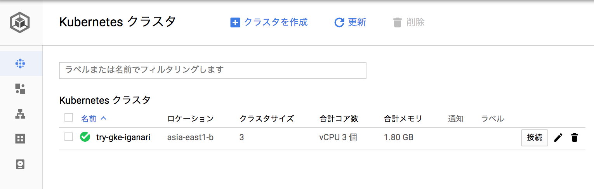
Task: Check the try-gke-iganari row checkbox
Action: (x=69, y=137)
